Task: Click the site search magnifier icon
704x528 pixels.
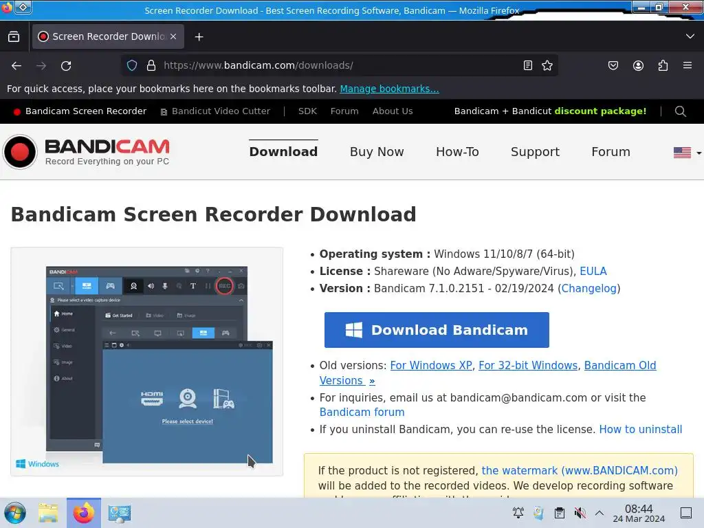Action: coord(680,111)
